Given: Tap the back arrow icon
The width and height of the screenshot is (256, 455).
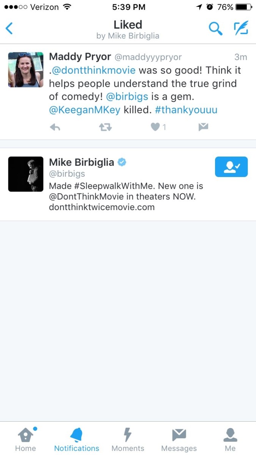Looking at the screenshot, I should click(9, 28).
